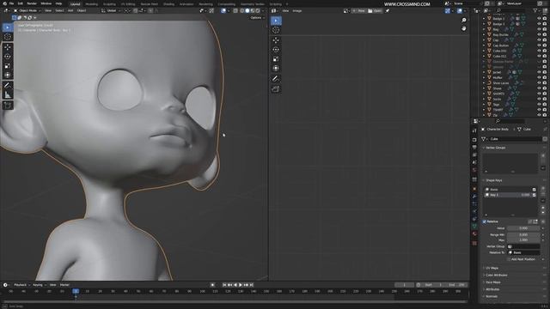Image resolution: width=550 pixels, height=309 pixels.
Task: Select the Rotate tool in 3D viewport
Action: [8, 57]
